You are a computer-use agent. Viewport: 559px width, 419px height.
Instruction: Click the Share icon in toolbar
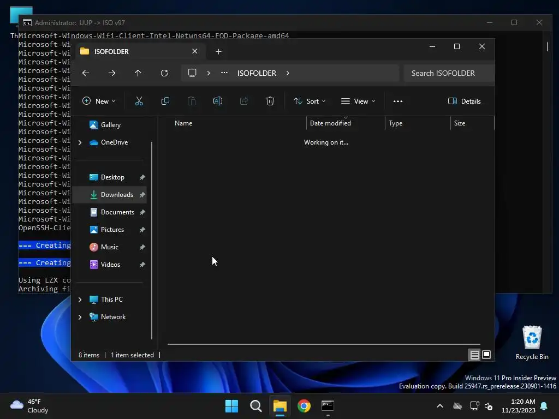point(244,101)
